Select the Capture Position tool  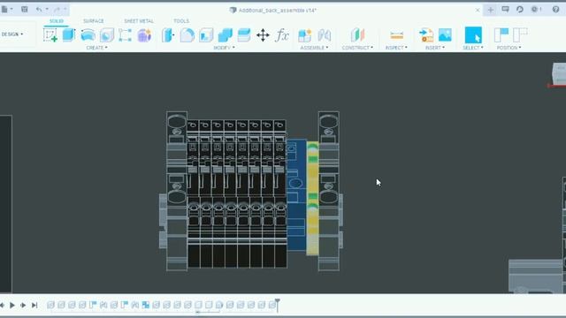point(501,35)
